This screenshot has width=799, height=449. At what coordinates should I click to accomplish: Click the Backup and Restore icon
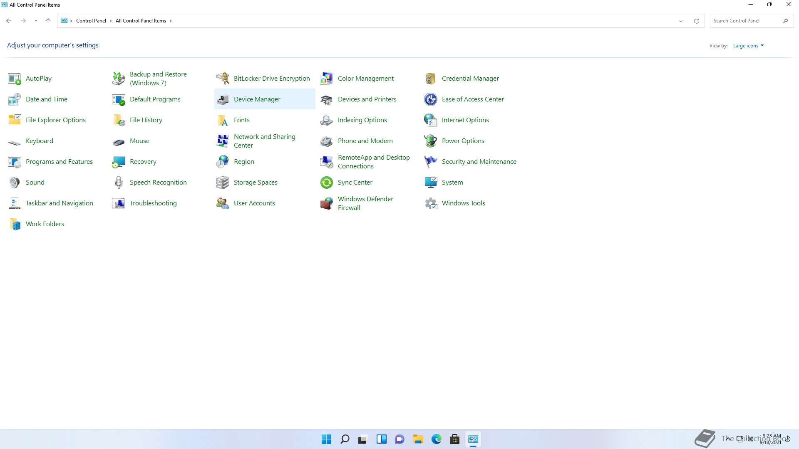coord(119,79)
